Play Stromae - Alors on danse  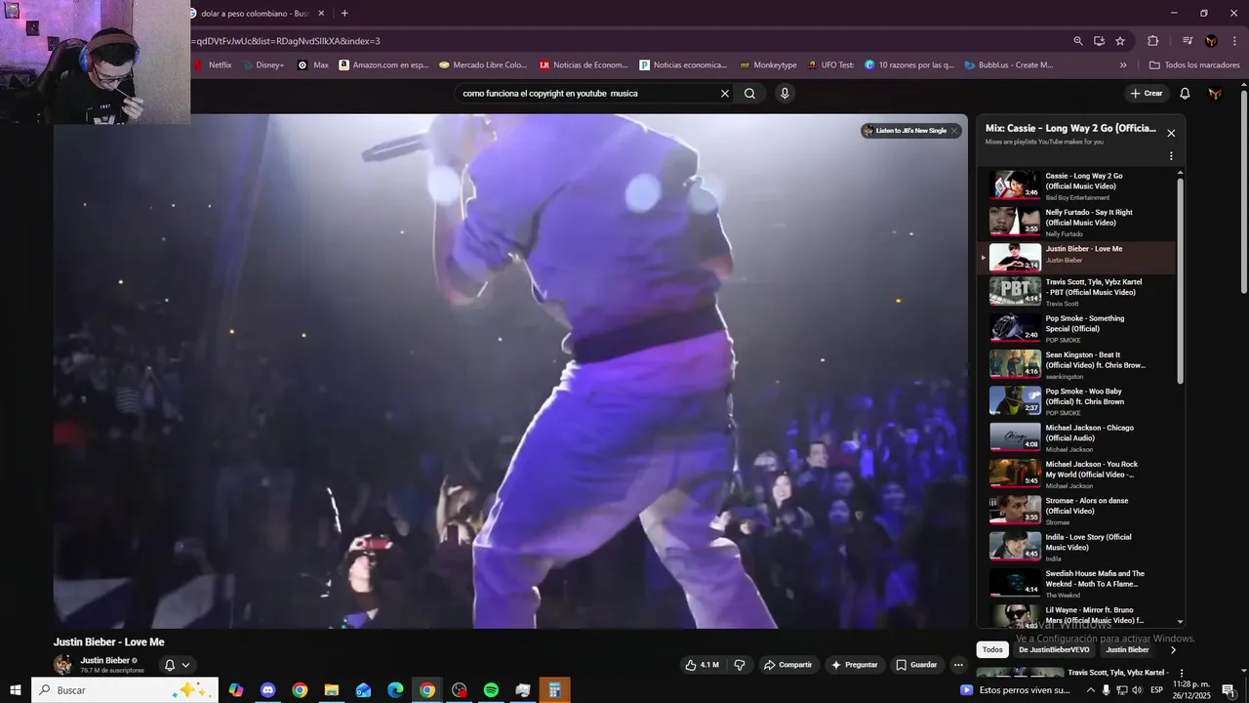tap(1078, 511)
